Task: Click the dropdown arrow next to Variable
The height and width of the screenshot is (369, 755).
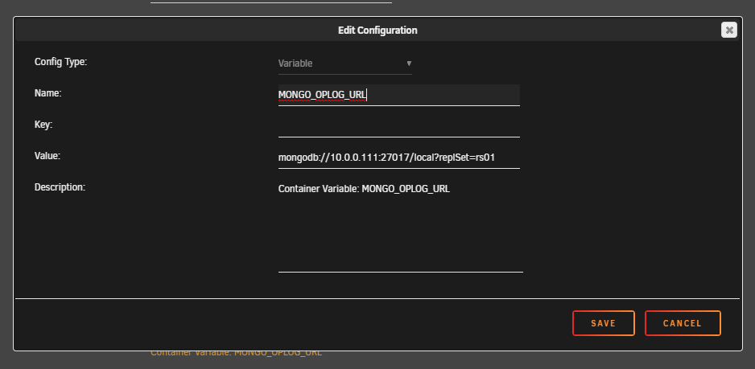Action: tap(409, 64)
